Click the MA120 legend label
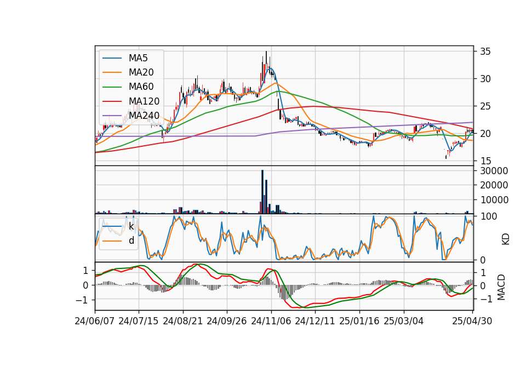Viewport: 526px width, 378px height. [144, 101]
